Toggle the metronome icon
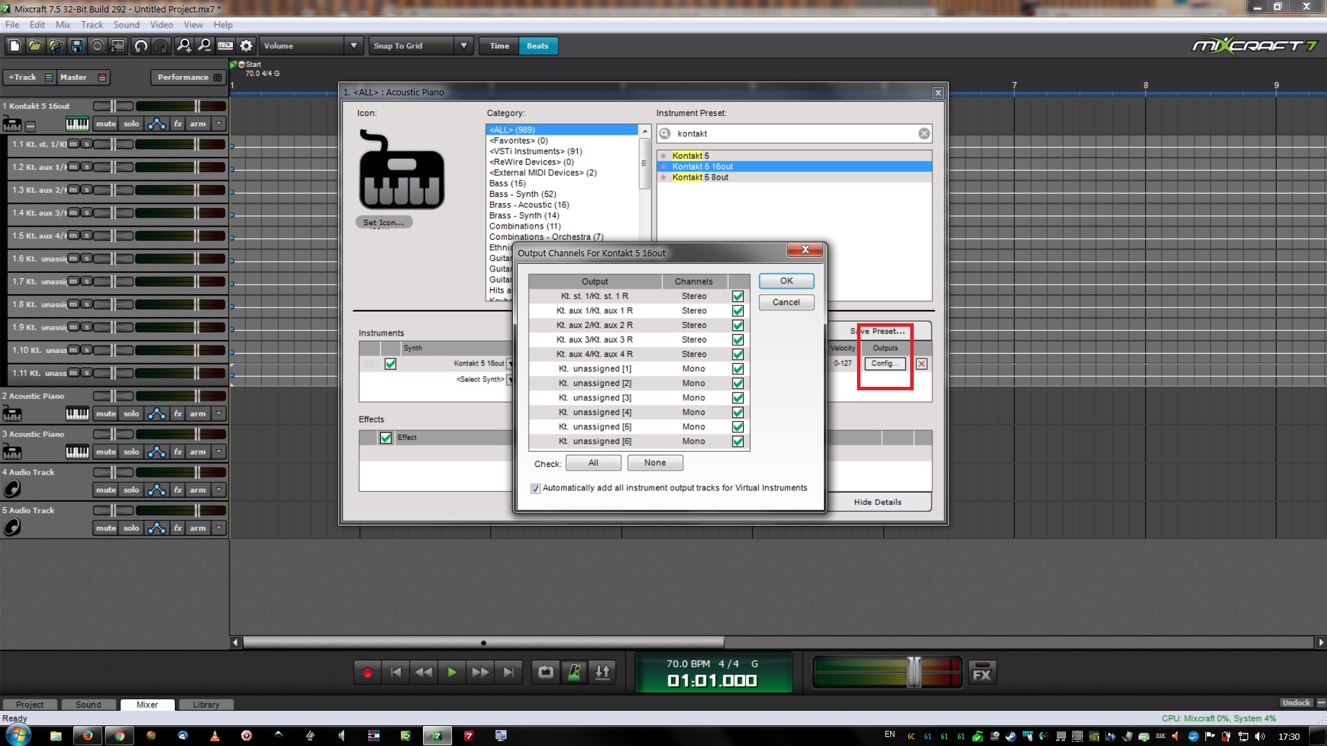1327x746 pixels. point(574,672)
